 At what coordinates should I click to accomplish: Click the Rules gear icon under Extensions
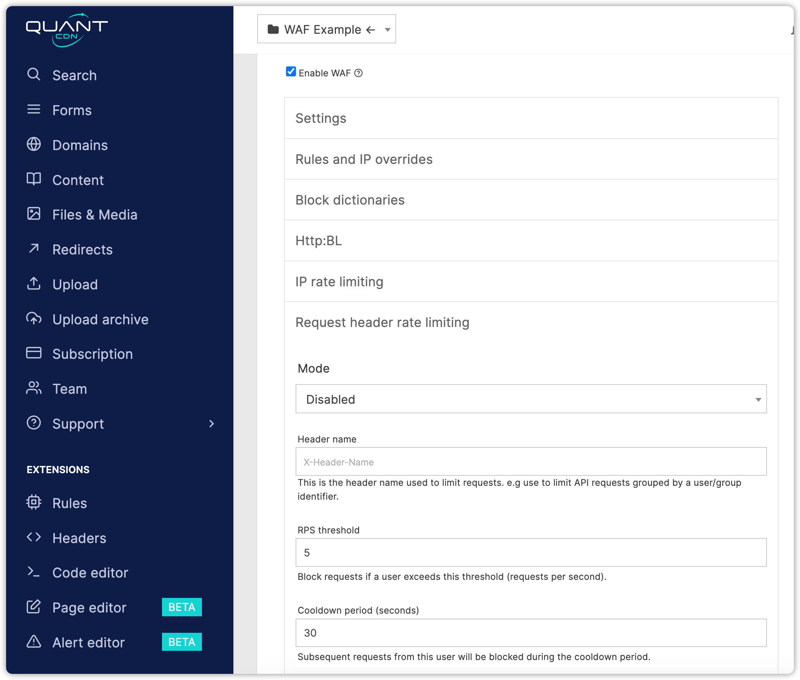point(34,503)
